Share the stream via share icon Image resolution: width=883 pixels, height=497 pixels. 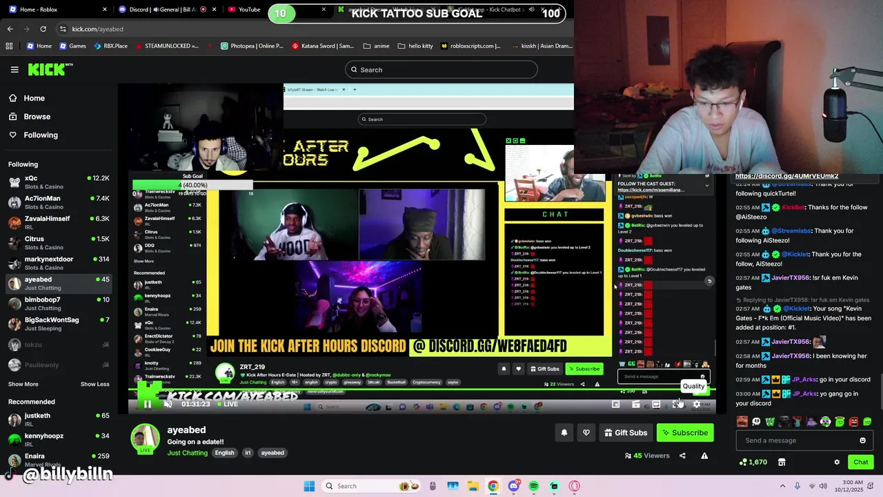[x=682, y=456]
